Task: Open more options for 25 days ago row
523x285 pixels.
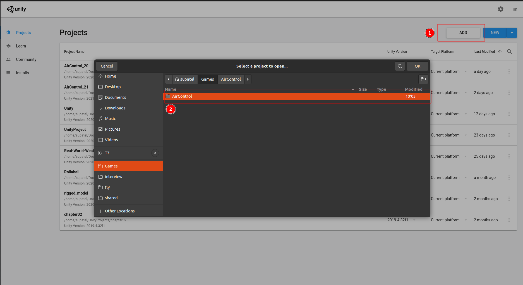Action: pos(509,156)
